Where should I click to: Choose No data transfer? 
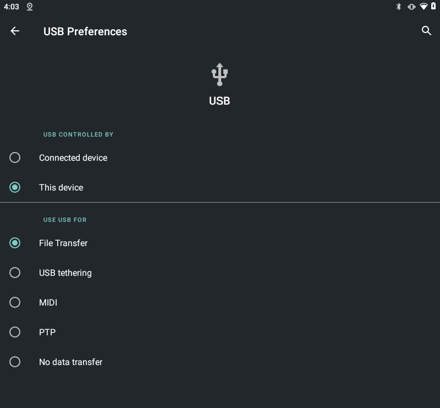[70, 362]
